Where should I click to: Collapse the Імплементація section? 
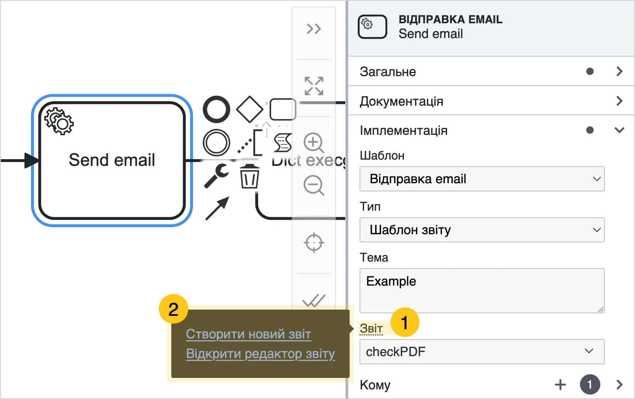point(619,130)
